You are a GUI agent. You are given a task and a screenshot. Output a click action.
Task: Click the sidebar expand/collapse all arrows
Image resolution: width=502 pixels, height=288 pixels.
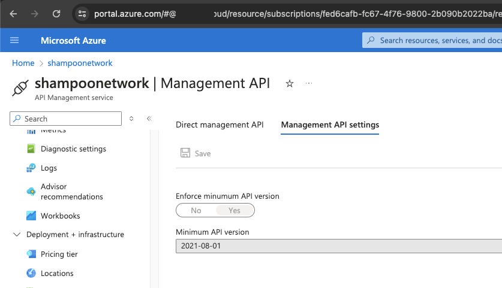pos(131,119)
